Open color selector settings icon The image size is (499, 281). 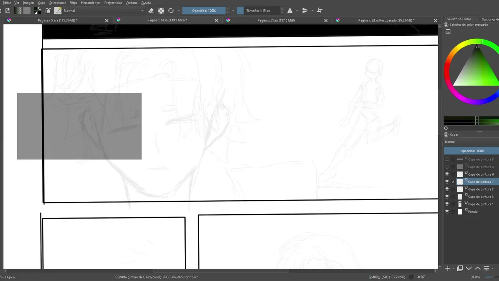pos(448,32)
